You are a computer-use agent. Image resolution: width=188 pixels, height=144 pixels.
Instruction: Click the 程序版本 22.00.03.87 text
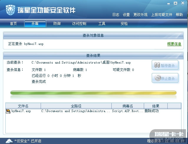tap(166, 141)
